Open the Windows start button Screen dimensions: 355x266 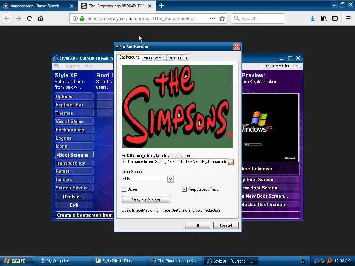pyautogui.click(x=16, y=261)
